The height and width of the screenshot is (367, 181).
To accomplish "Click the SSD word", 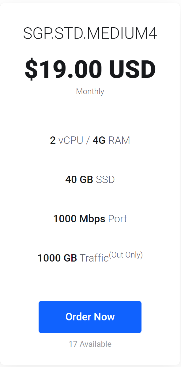I will (105, 180).
